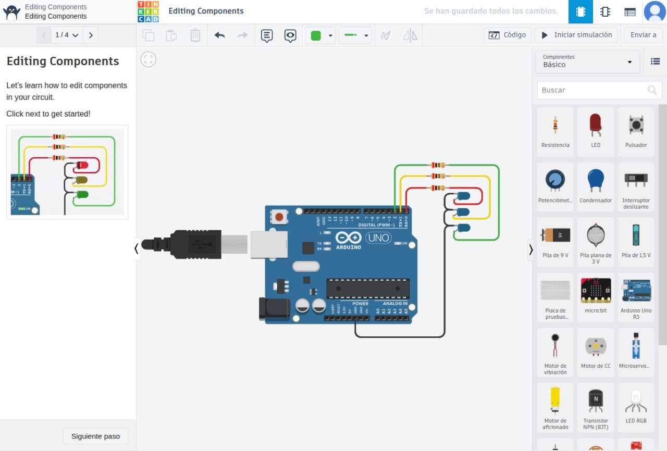
Task: Open the Código panel
Action: point(508,35)
